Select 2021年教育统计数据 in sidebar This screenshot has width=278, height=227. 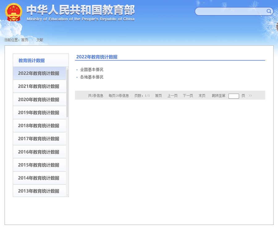point(39,86)
